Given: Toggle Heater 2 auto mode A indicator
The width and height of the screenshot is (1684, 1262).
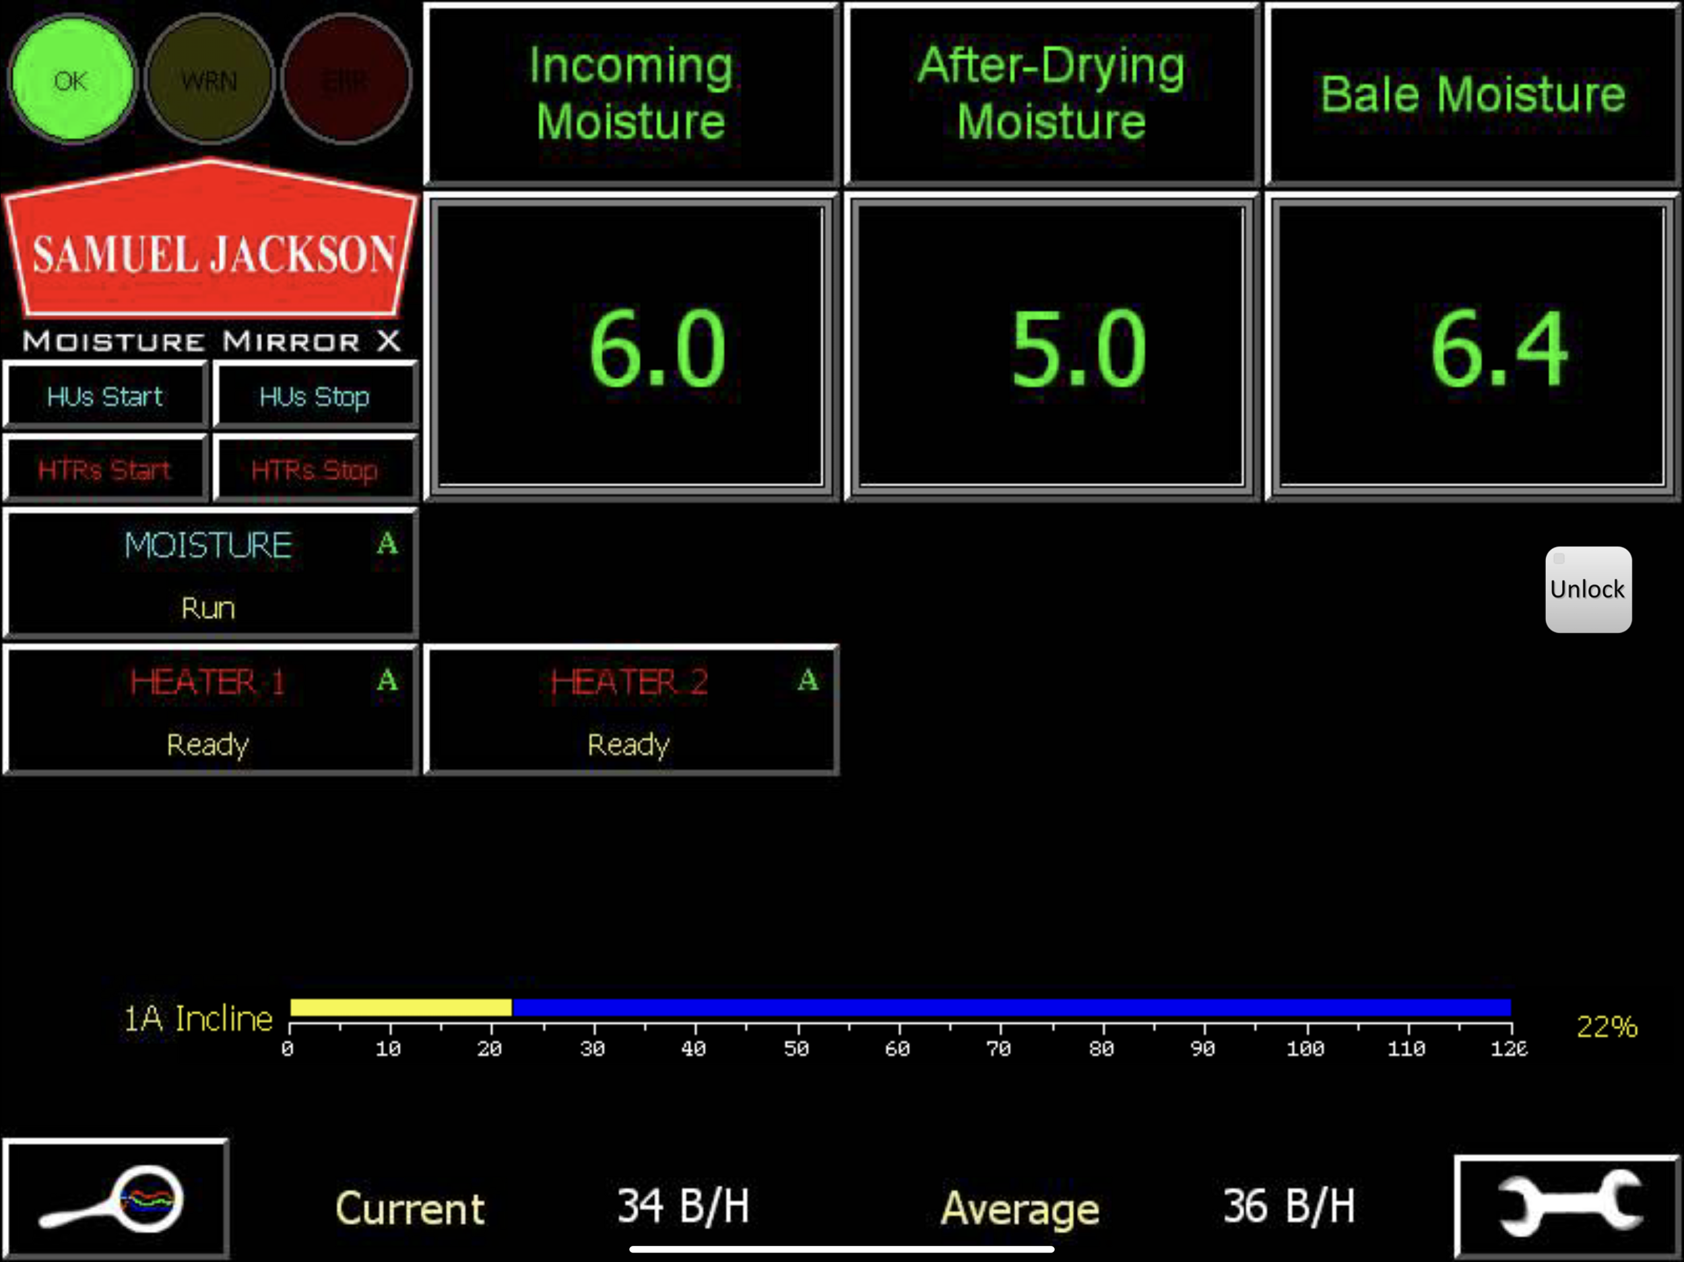Looking at the screenshot, I should pos(808,679).
